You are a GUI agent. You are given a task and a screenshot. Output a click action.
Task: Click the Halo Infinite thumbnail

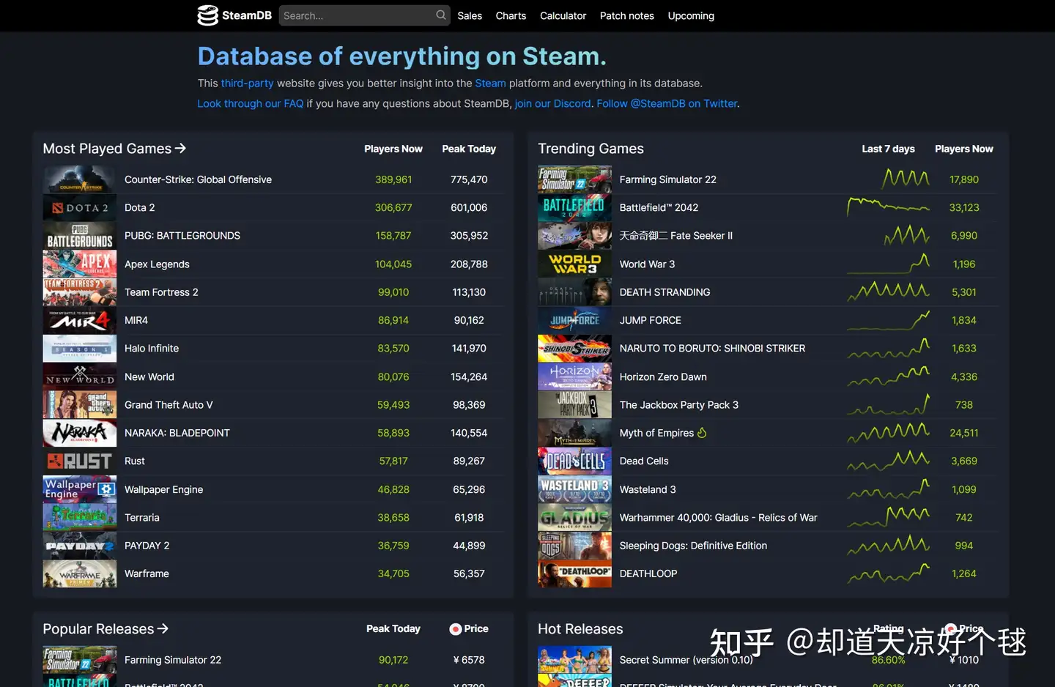click(79, 349)
